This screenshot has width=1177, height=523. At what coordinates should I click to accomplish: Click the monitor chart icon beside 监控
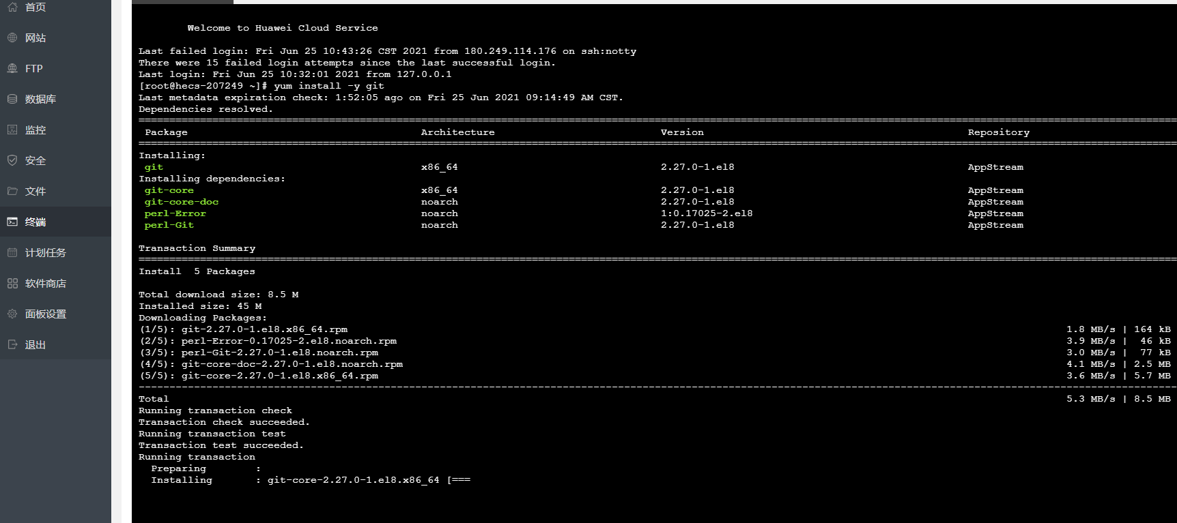tap(12, 130)
